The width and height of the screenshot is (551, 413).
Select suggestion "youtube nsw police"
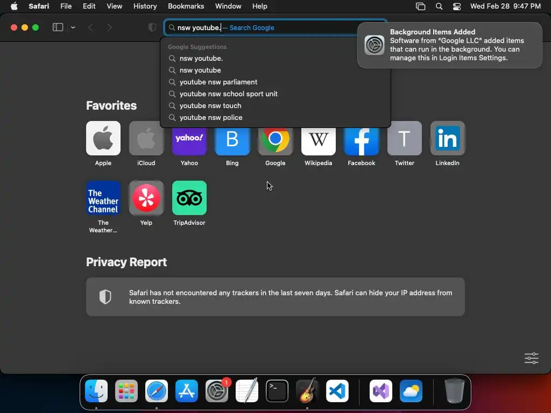click(275, 118)
